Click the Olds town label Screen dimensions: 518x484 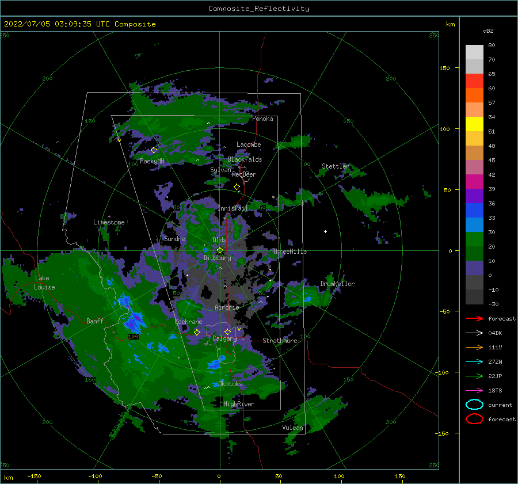[x=219, y=240]
